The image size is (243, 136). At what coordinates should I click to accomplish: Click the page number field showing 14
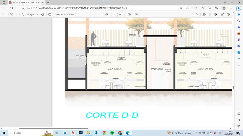click(x=114, y=14)
